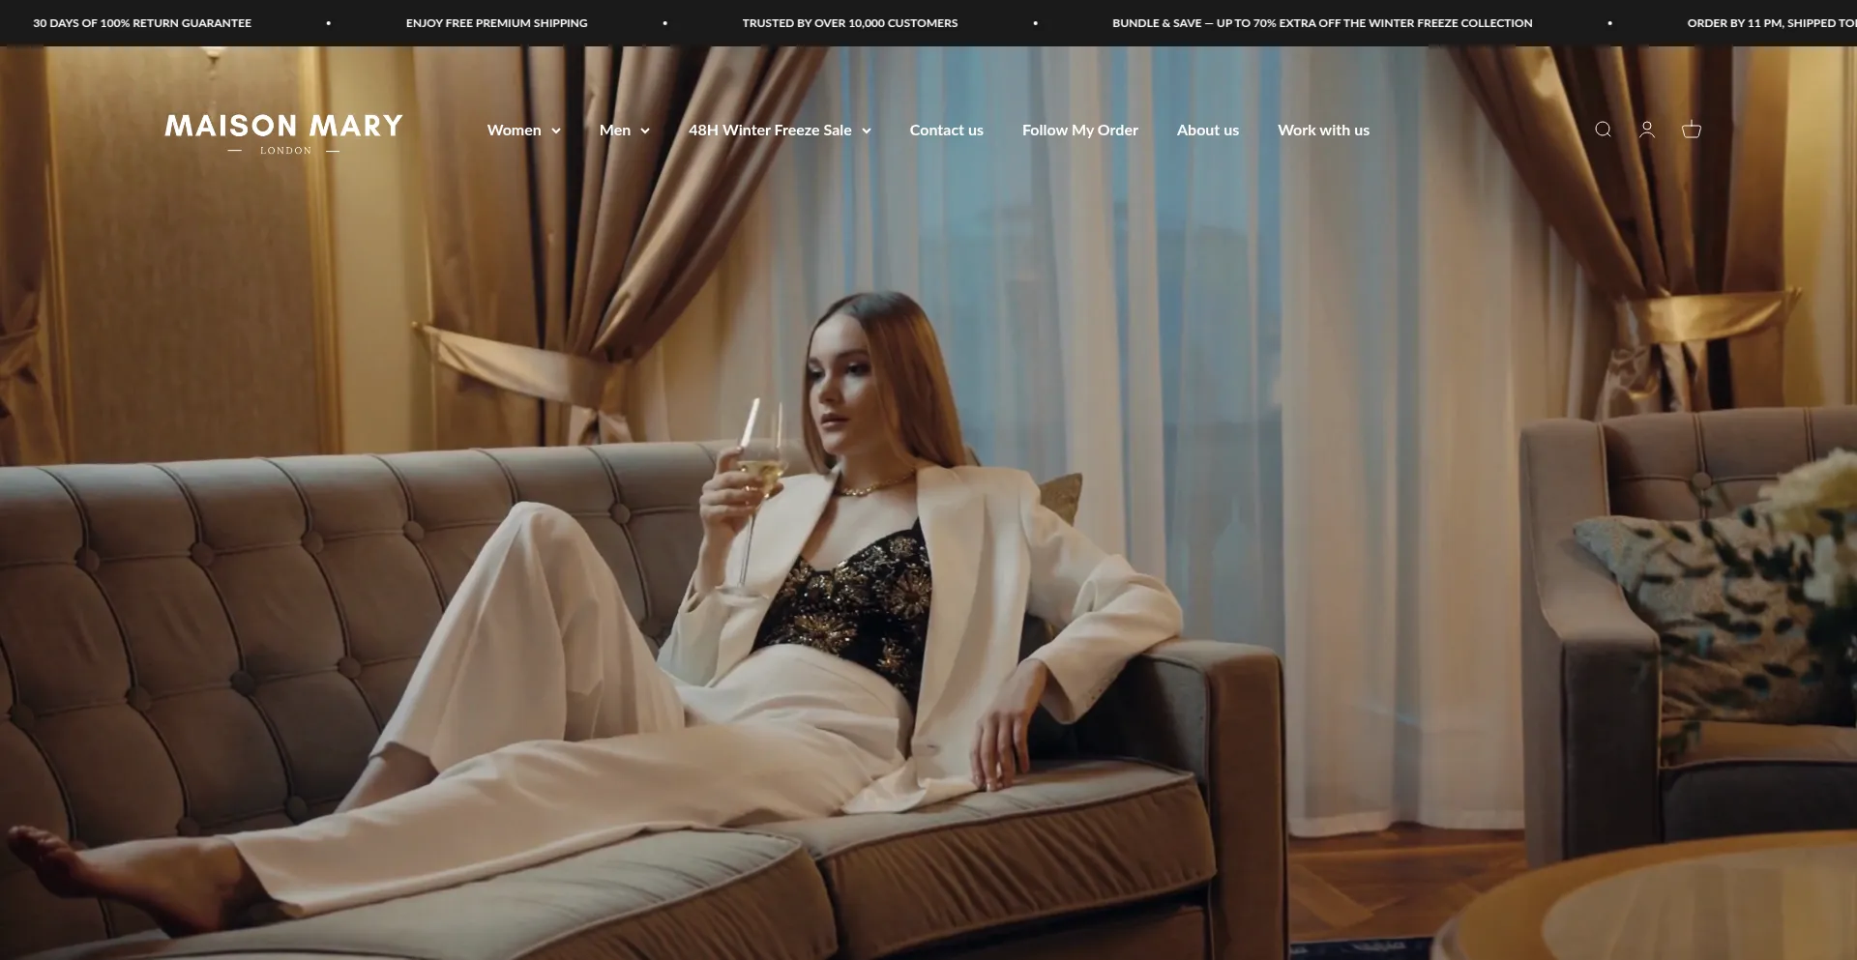This screenshot has height=960, width=1857.
Task: Click the 'Order by 11 PM' announcement text
Action: [x=1772, y=23]
